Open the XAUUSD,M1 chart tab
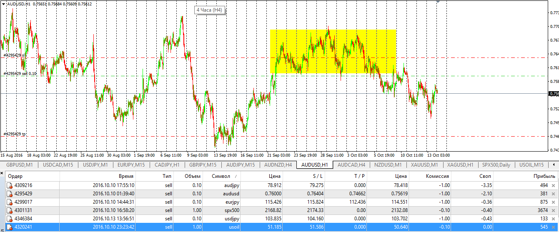Image resolution: width=559 pixels, height=232 pixels. [424, 165]
